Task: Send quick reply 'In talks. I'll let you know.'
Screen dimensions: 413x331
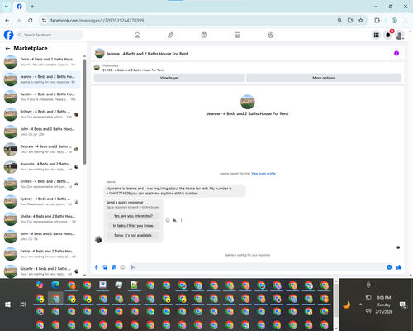Action: (x=133, y=226)
